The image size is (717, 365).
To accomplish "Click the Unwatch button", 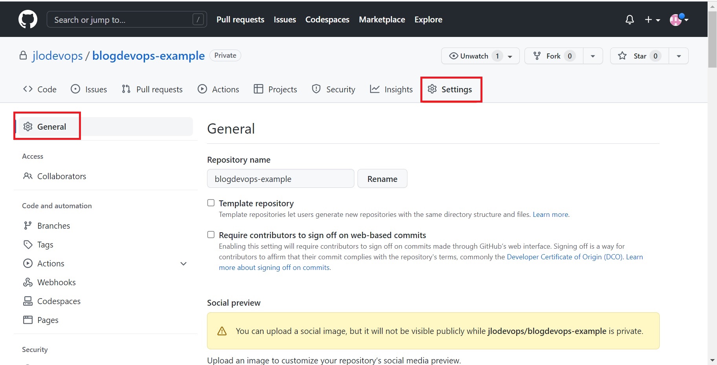I will [x=480, y=56].
